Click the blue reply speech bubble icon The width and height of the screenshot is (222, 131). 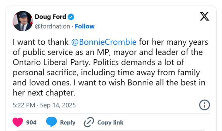pyautogui.click(x=51, y=122)
